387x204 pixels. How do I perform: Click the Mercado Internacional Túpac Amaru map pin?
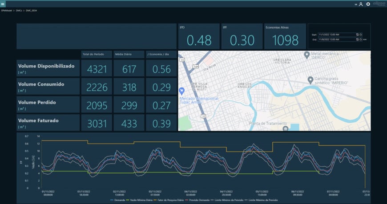point(181,90)
